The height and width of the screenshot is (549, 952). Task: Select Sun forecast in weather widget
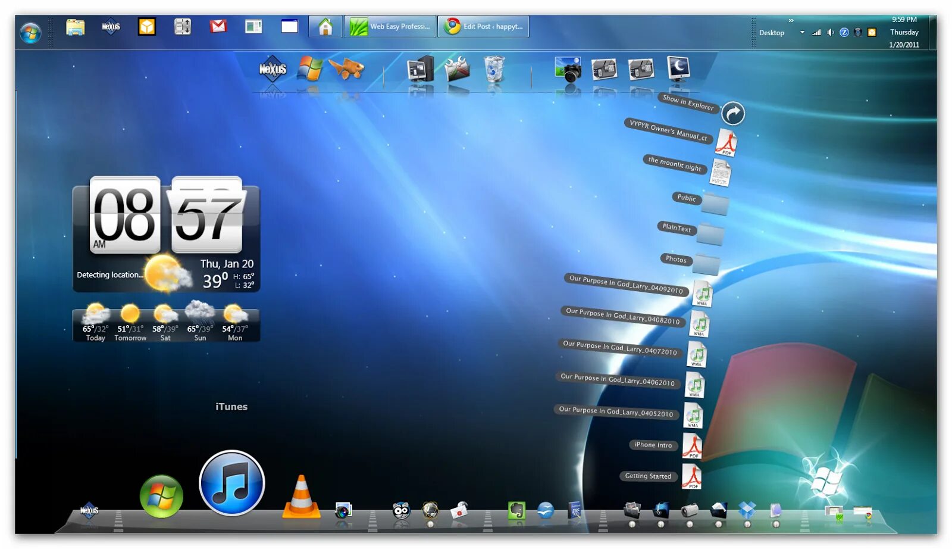[x=200, y=322]
